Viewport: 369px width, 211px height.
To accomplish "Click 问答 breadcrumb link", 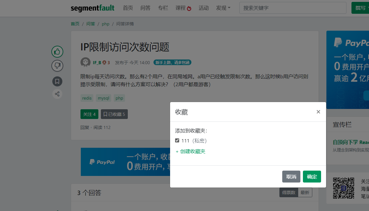I will tap(91, 24).
